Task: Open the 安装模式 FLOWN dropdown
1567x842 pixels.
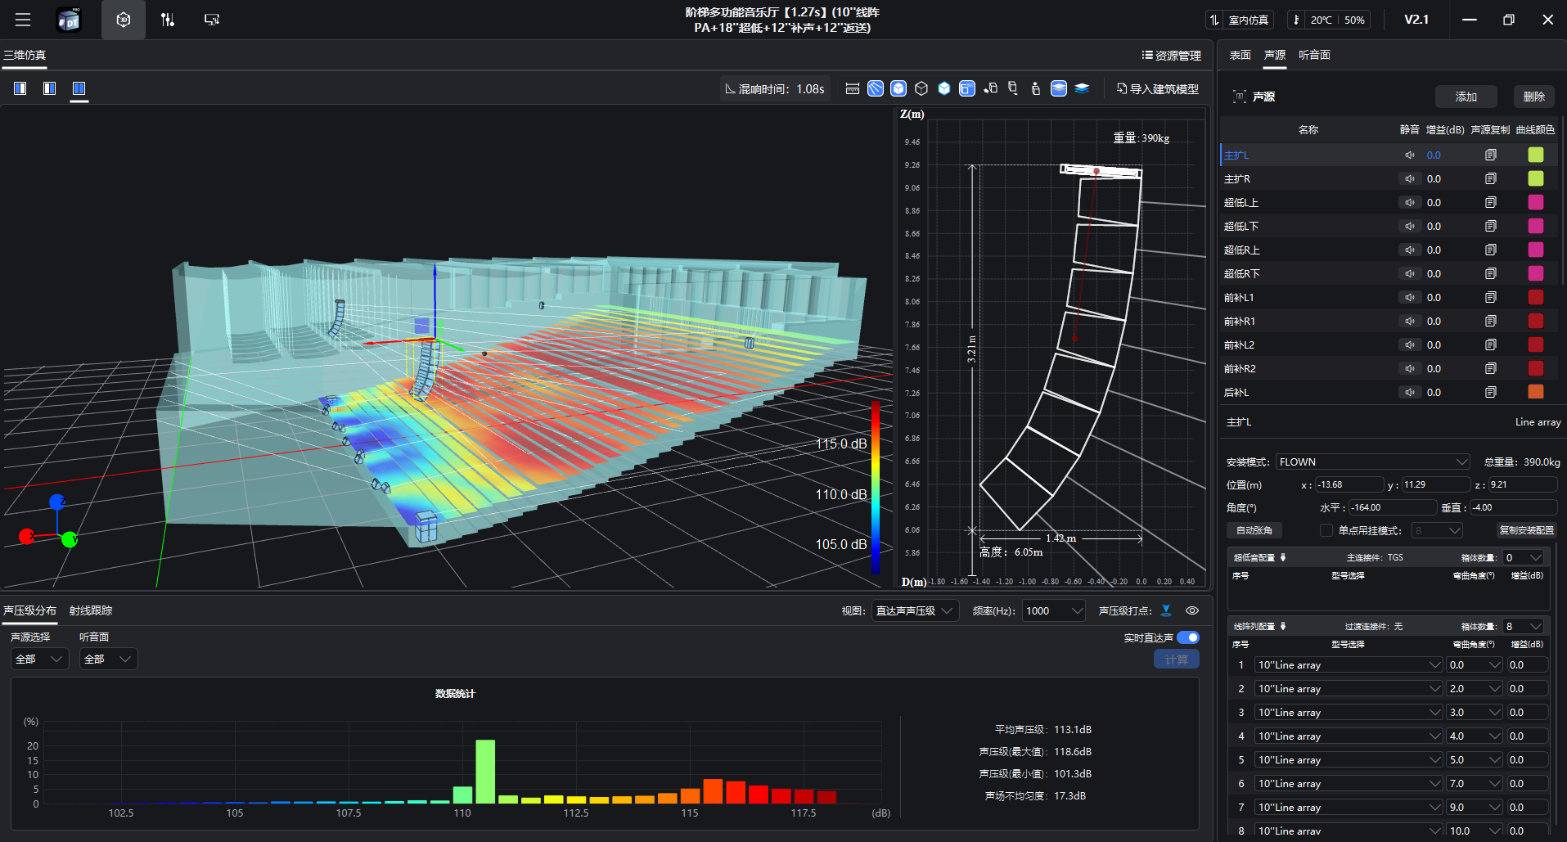Action: coord(1372,462)
